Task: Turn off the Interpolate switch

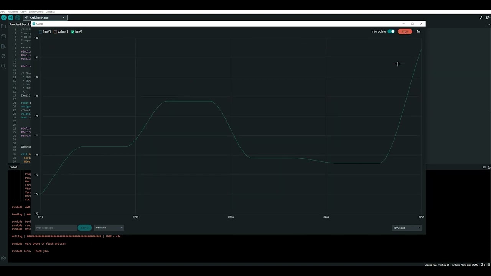Action: (391, 31)
